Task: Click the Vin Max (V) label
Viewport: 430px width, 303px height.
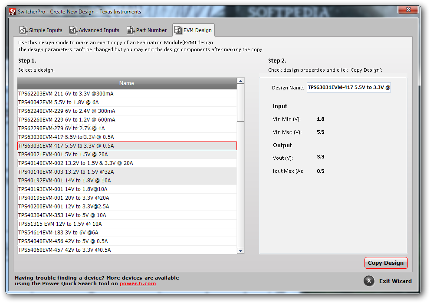Action: 287,132
